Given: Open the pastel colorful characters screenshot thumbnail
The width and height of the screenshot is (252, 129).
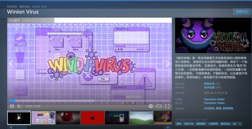Looking at the screenshot, I should coord(43,118).
